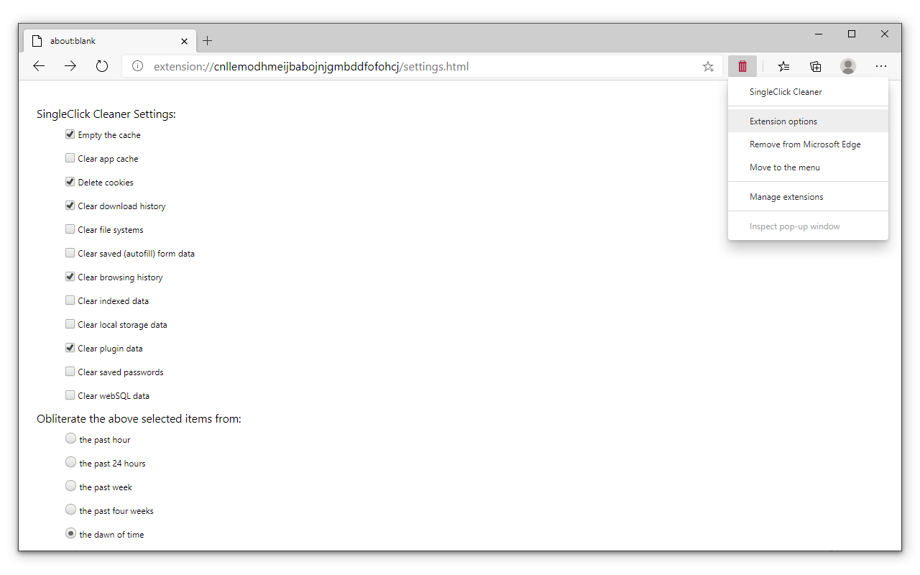920x575 pixels.
Task: Check Clear webSQL data
Action: 70,395
